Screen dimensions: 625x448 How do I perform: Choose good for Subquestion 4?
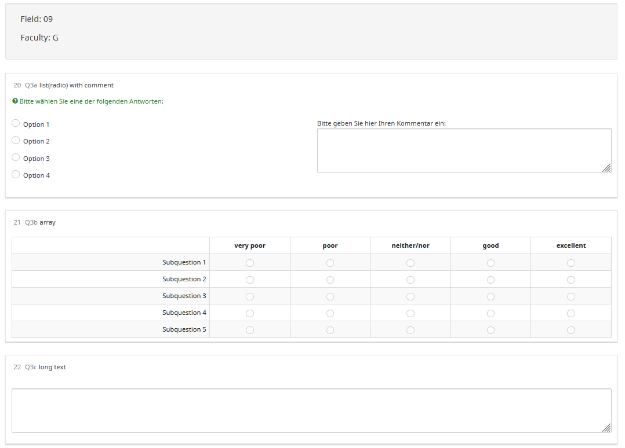(490, 313)
